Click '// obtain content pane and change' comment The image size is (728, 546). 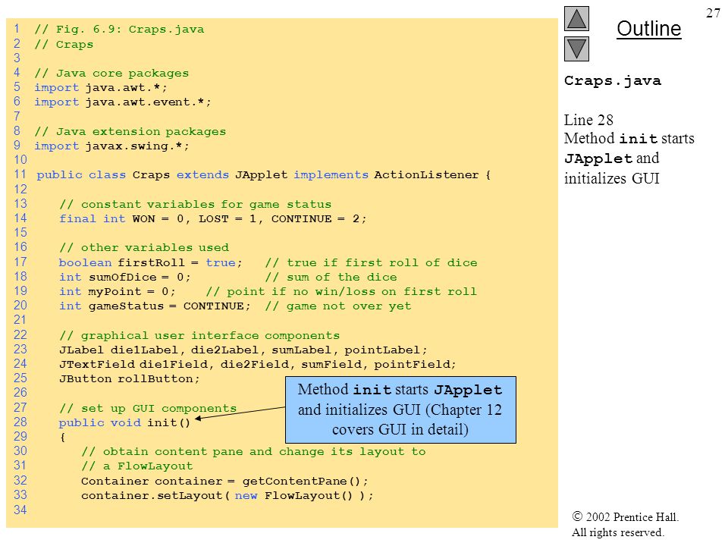pos(253,452)
